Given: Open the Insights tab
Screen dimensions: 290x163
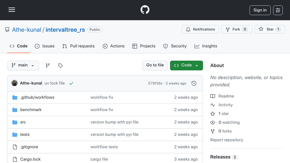Looking at the screenshot, I should (x=206, y=46).
